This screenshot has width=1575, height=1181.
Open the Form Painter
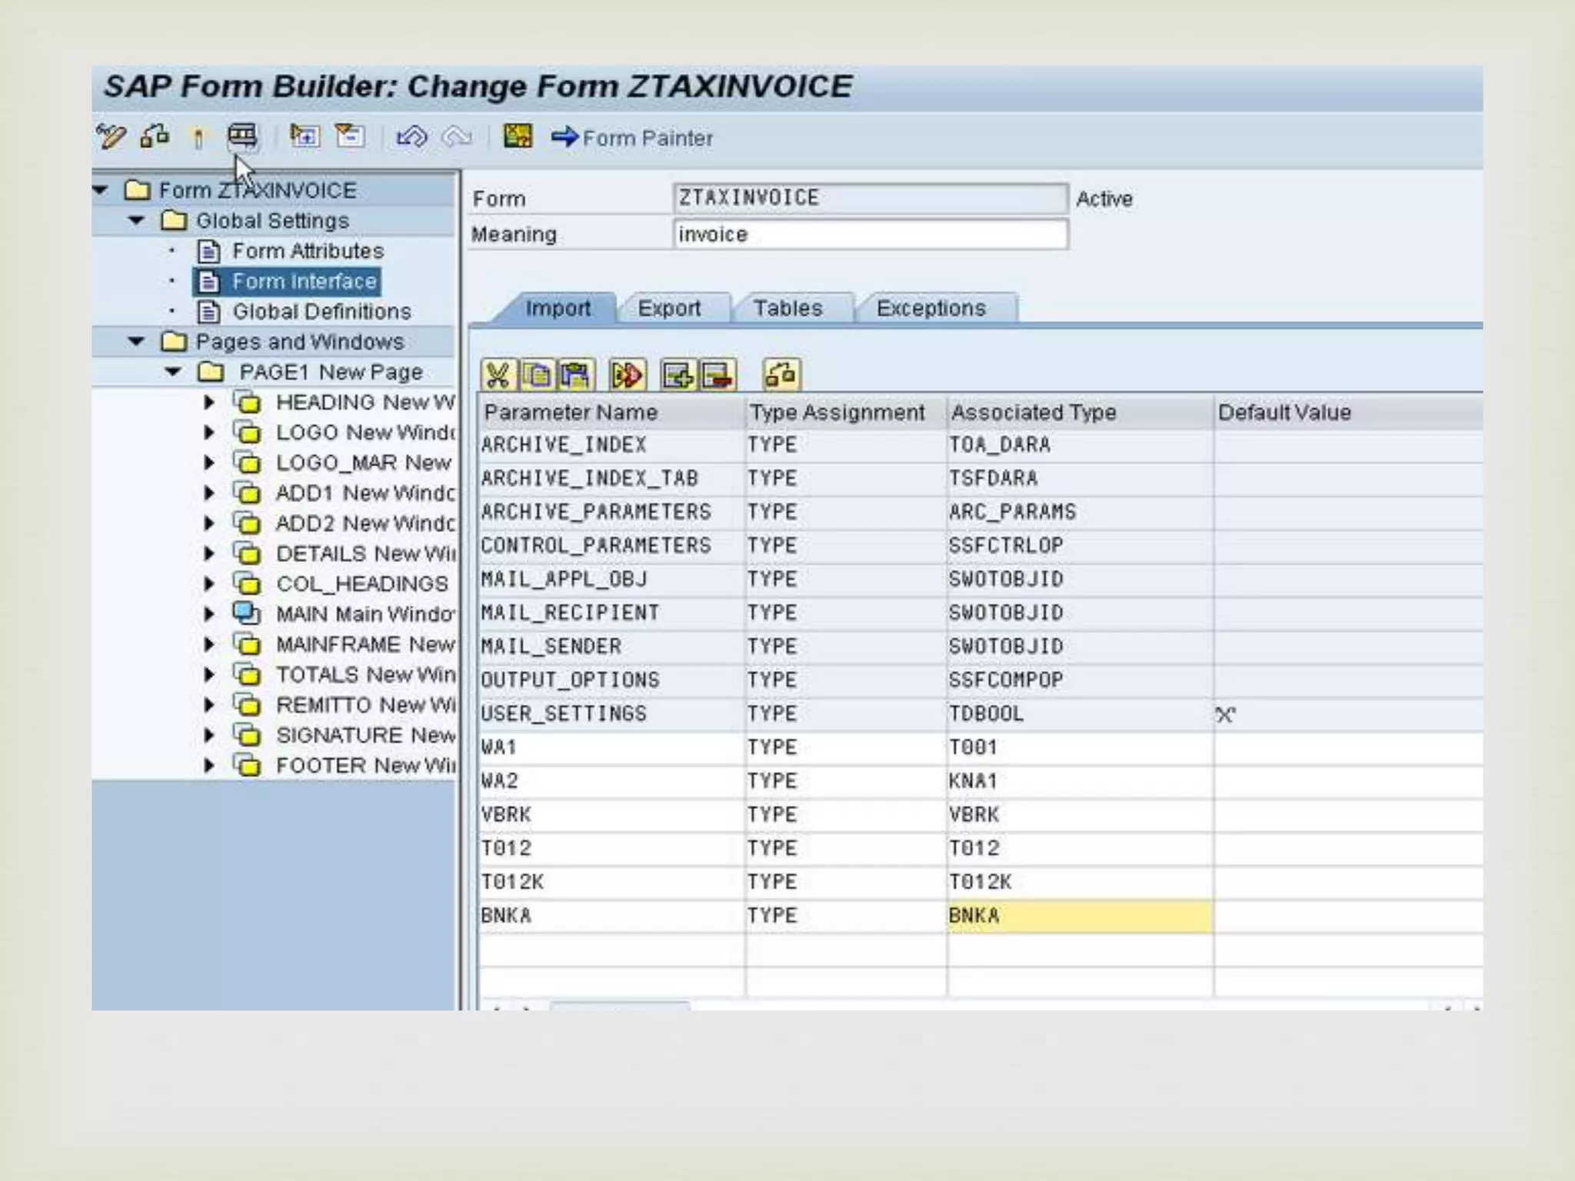(632, 138)
